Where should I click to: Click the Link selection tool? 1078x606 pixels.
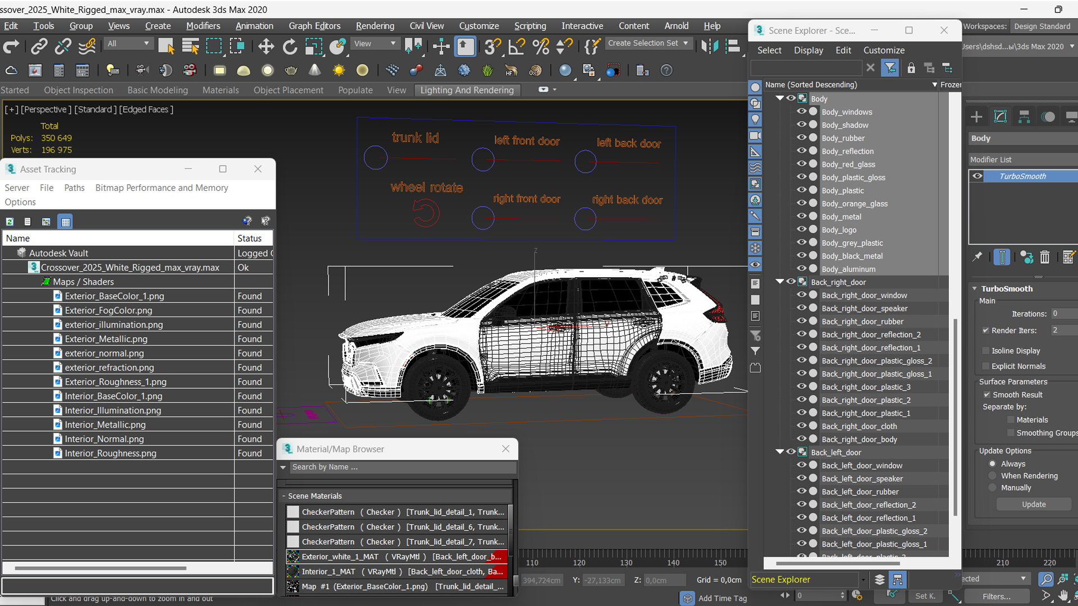tap(39, 46)
